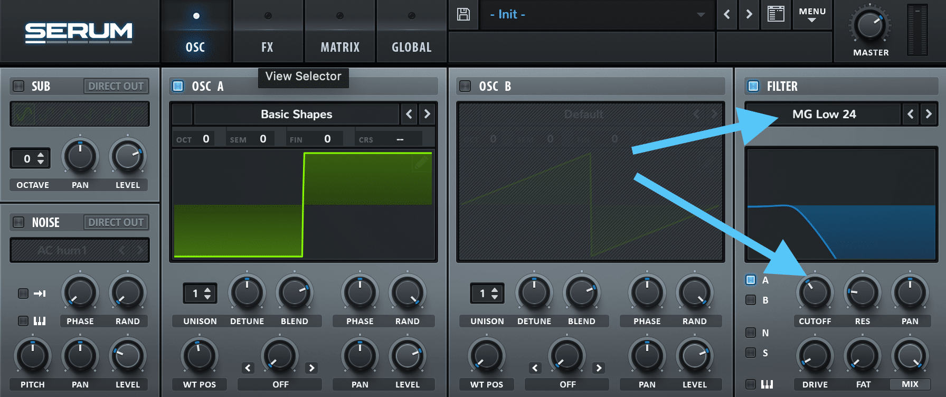Toggle filter routing for sub S
Screen dimensions: 946x397
(751, 353)
